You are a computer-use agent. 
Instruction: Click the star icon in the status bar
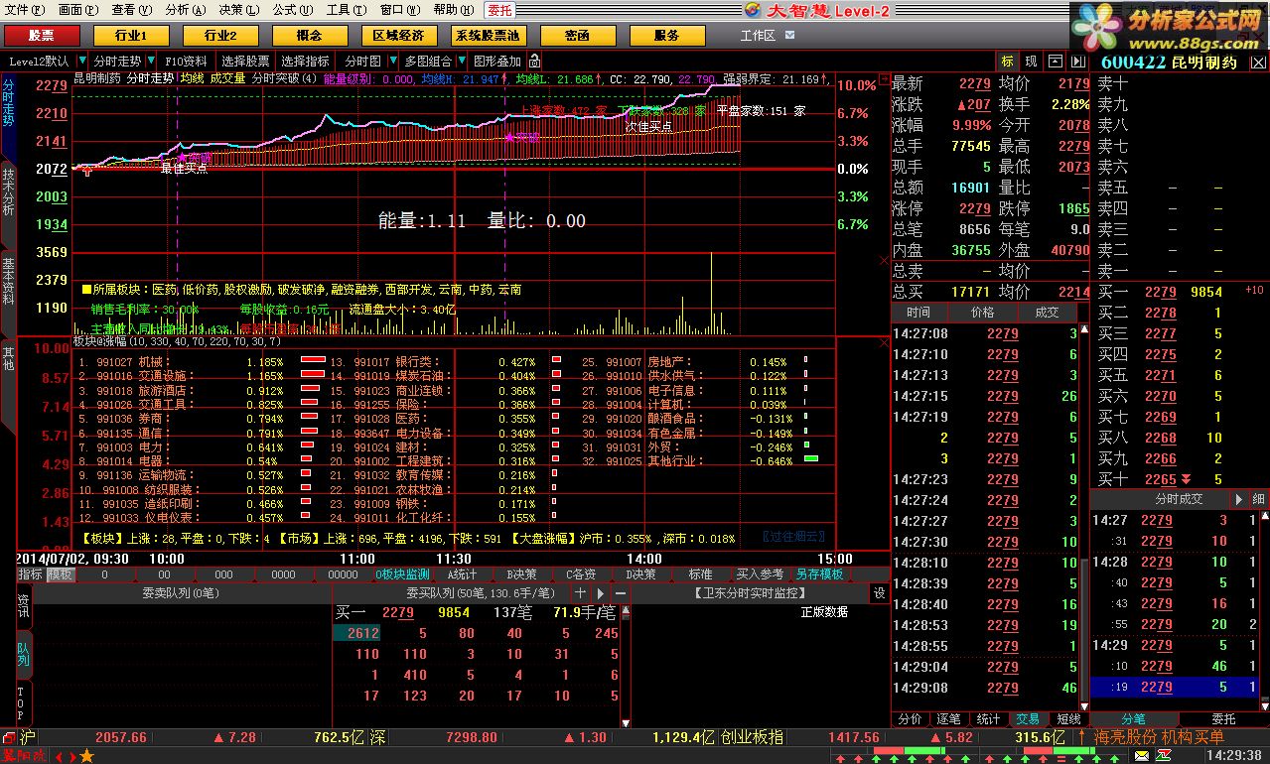[86, 756]
